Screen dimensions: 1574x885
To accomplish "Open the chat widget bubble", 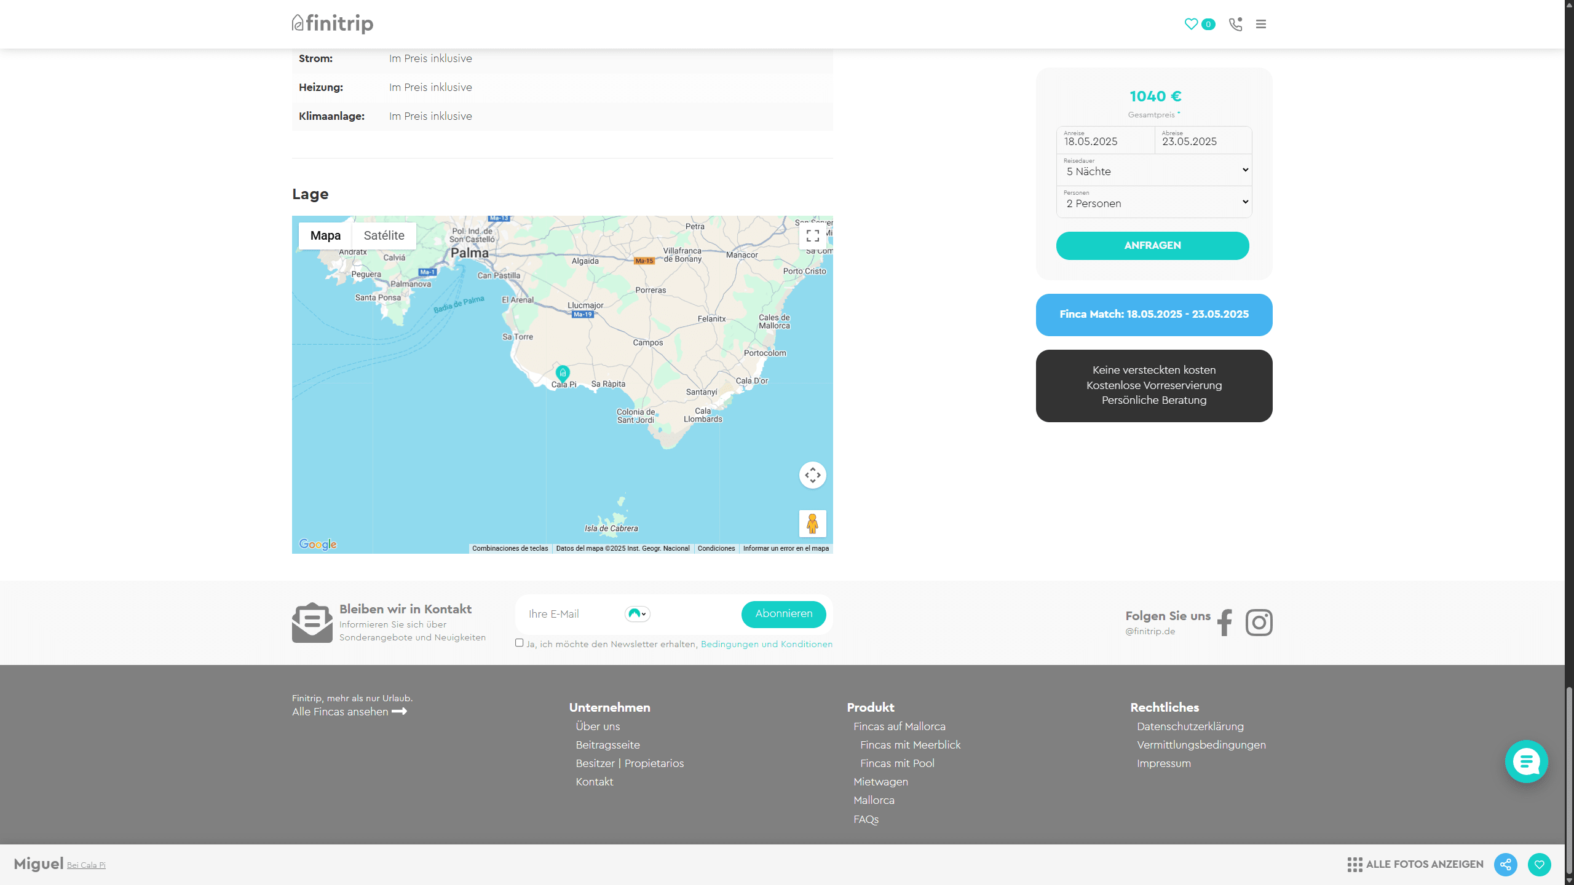I will click(1526, 761).
